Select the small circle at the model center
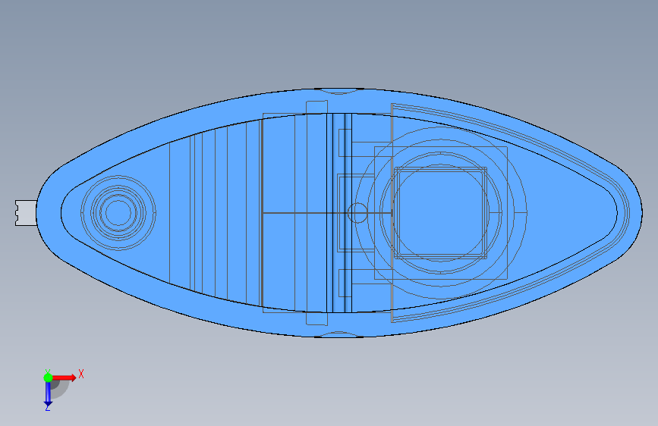The height and width of the screenshot is (426, 658). point(357,213)
